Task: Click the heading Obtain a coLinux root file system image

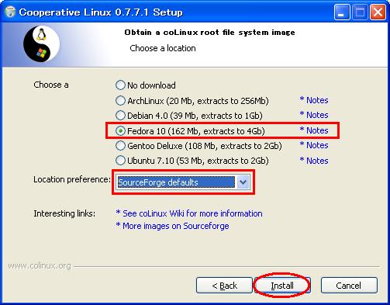Action: pyautogui.click(x=209, y=33)
